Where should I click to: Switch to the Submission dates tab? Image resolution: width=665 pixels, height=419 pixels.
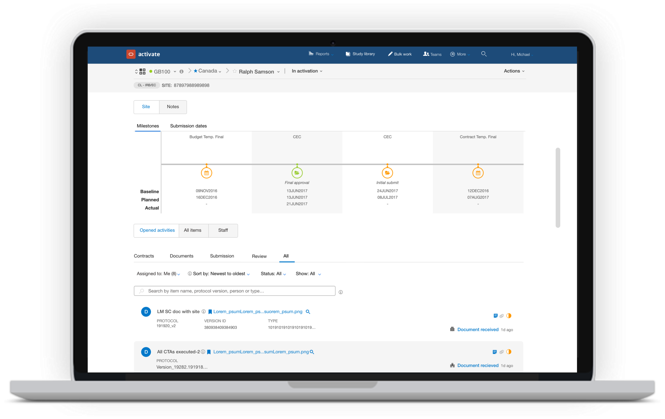point(188,126)
